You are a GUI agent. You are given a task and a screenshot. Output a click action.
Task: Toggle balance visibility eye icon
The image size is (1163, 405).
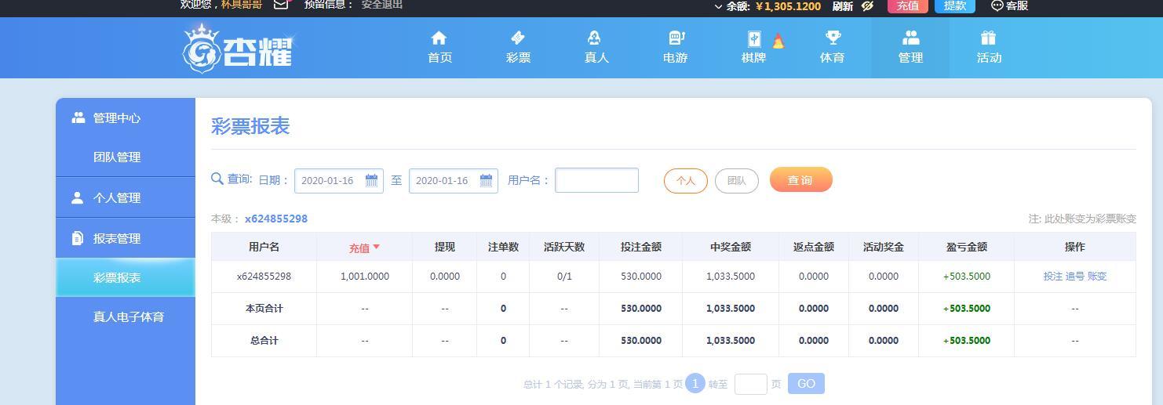click(x=867, y=5)
